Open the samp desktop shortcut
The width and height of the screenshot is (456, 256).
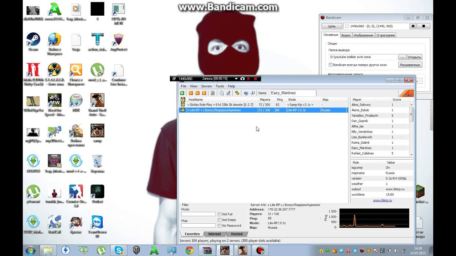[x=97, y=133]
